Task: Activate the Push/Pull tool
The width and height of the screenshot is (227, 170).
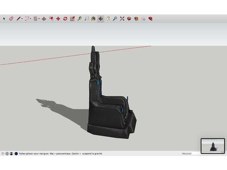Action: (44, 18)
